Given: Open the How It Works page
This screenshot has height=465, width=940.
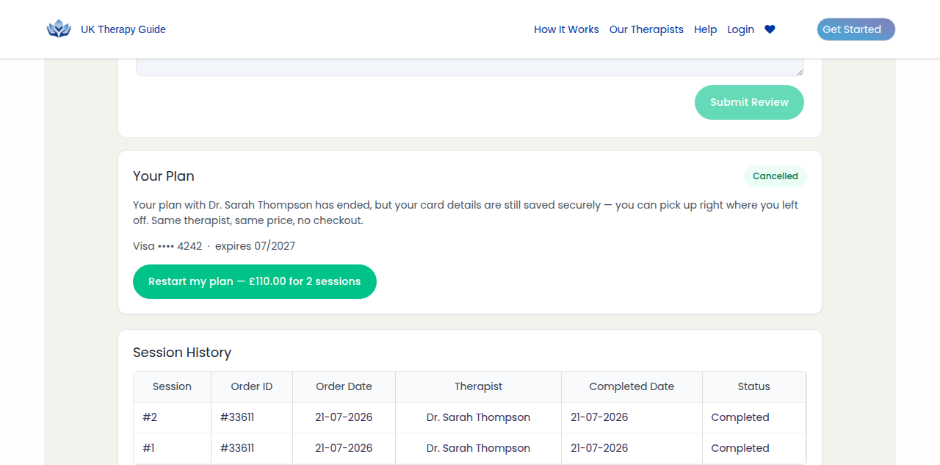Looking at the screenshot, I should (566, 29).
